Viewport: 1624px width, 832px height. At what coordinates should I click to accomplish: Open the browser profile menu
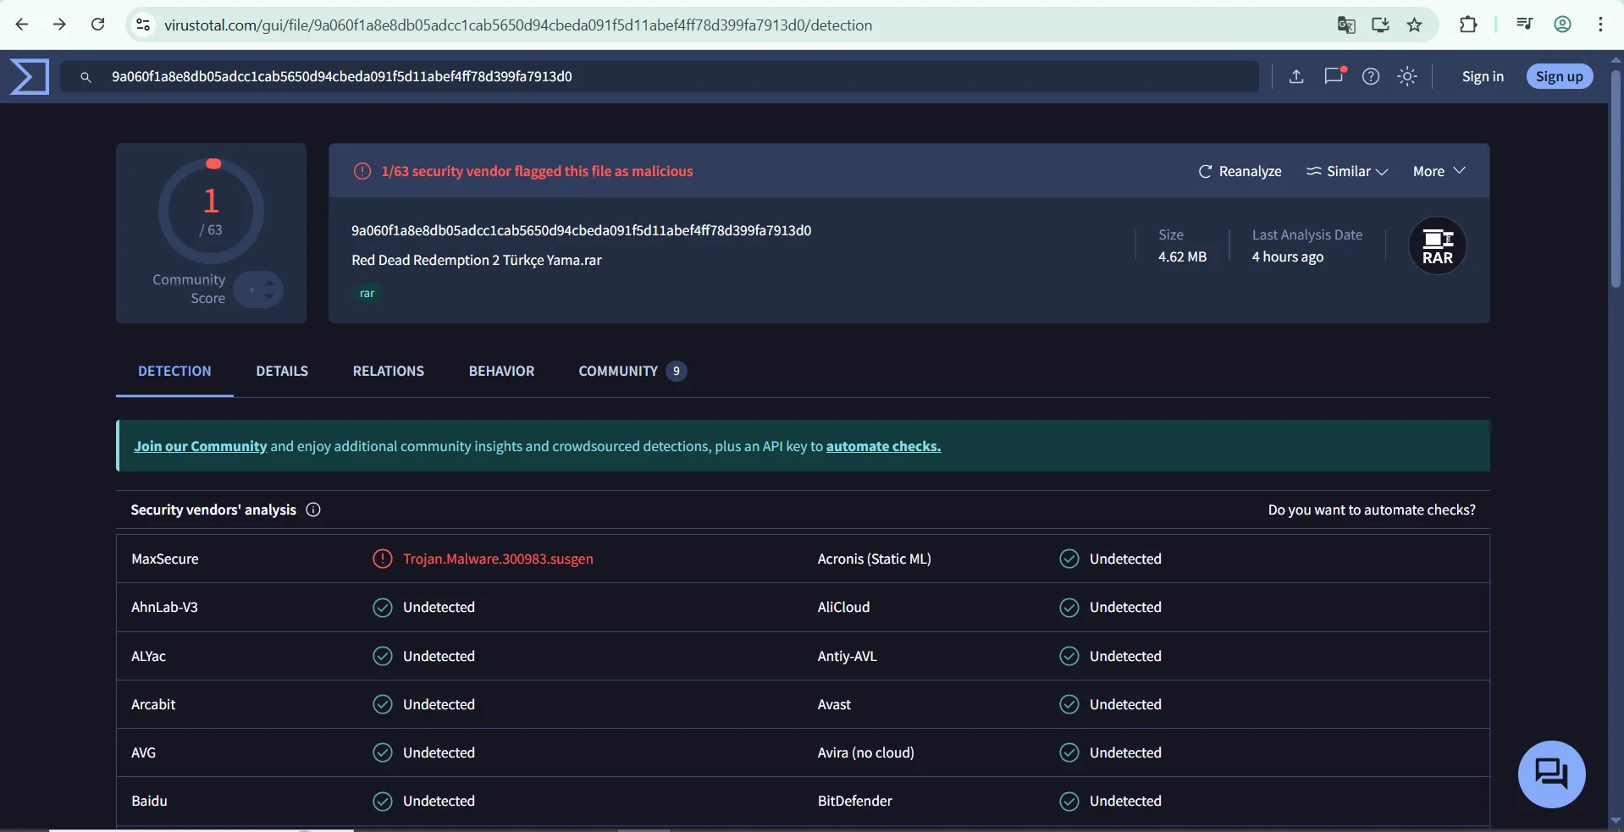[x=1563, y=25]
